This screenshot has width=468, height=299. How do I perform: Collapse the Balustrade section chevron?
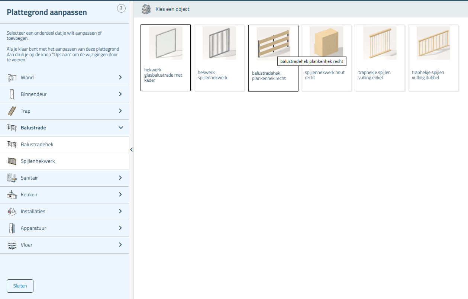click(120, 128)
